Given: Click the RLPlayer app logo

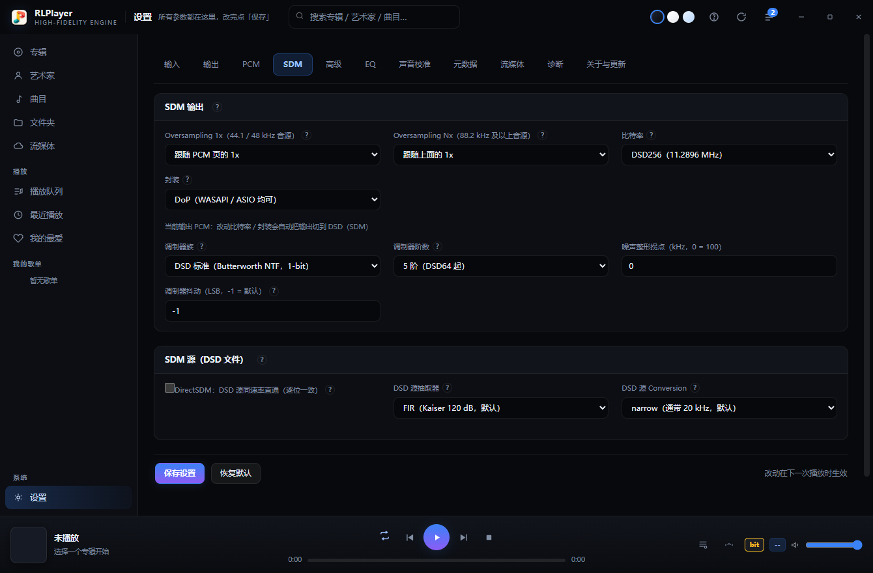Looking at the screenshot, I should tap(19, 17).
